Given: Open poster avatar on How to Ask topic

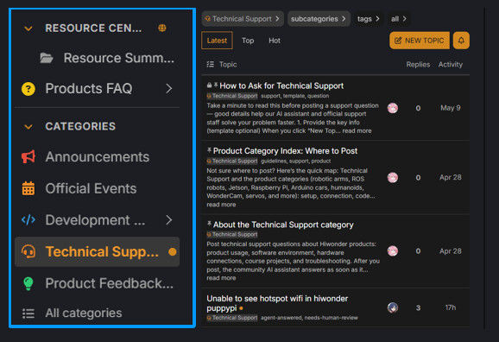Looking at the screenshot, I should tap(393, 108).
